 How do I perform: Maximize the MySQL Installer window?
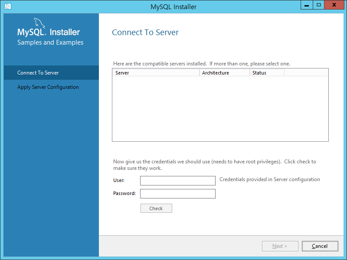pyautogui.click(x=319, y=5)
